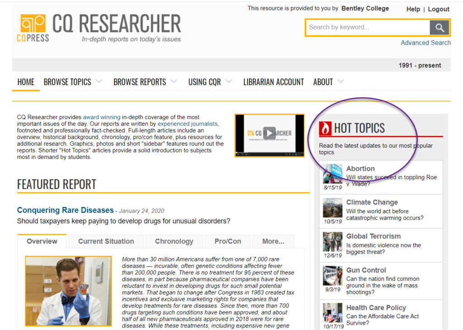Viewport: 463px width, 330px height.
Task: Click the Logout link
Action: point(438,9)
